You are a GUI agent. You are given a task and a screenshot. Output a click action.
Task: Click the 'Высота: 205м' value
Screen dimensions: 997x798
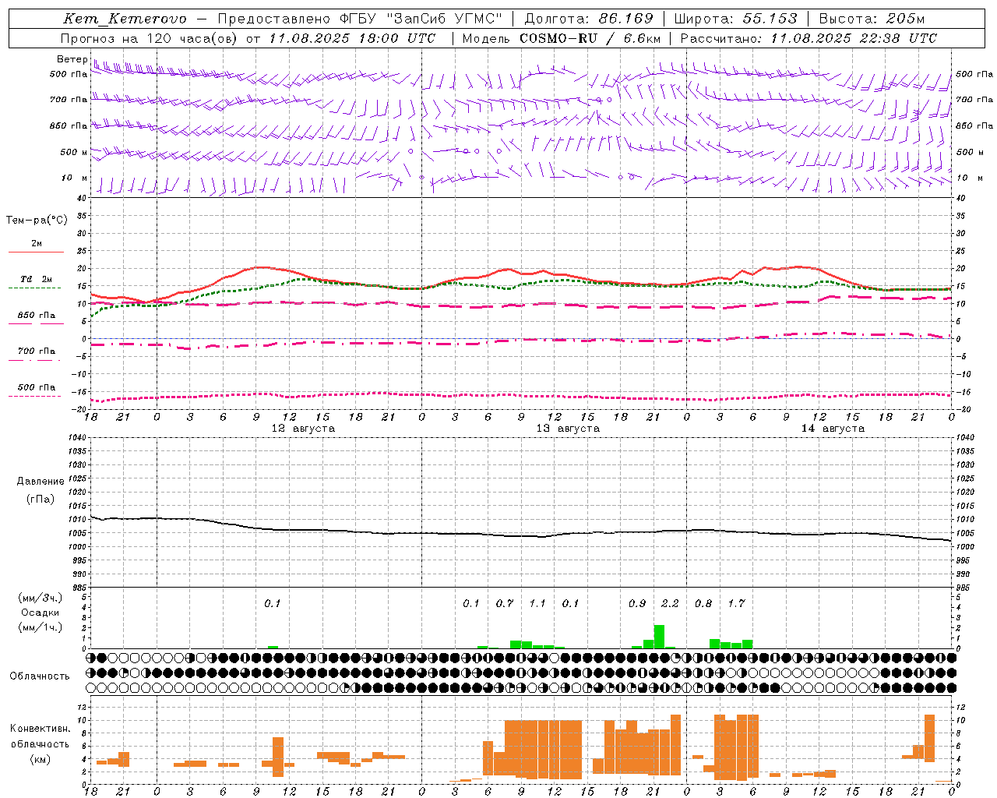[872, 19]
